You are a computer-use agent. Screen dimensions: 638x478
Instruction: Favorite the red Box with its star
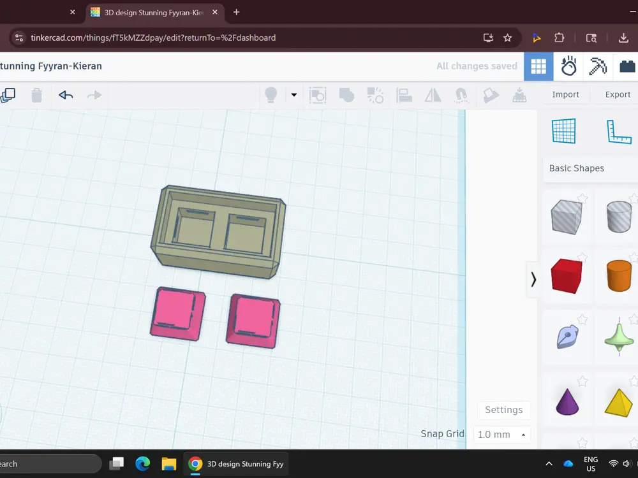tap(582, 257)
